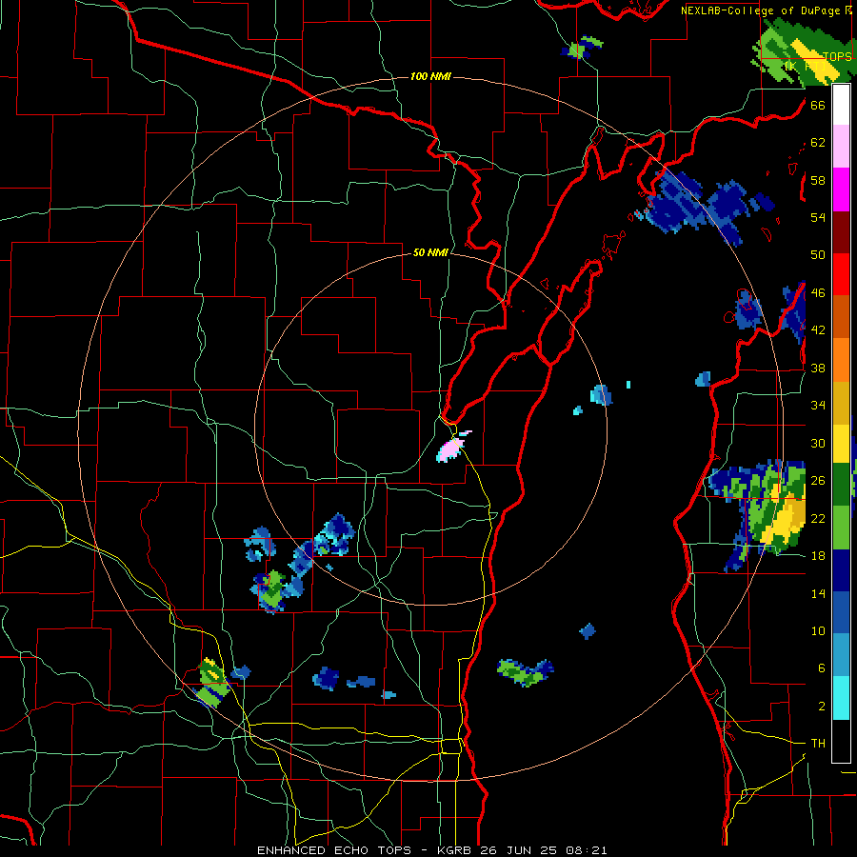Click the 46 value on the legend scale

click(818, 293)
